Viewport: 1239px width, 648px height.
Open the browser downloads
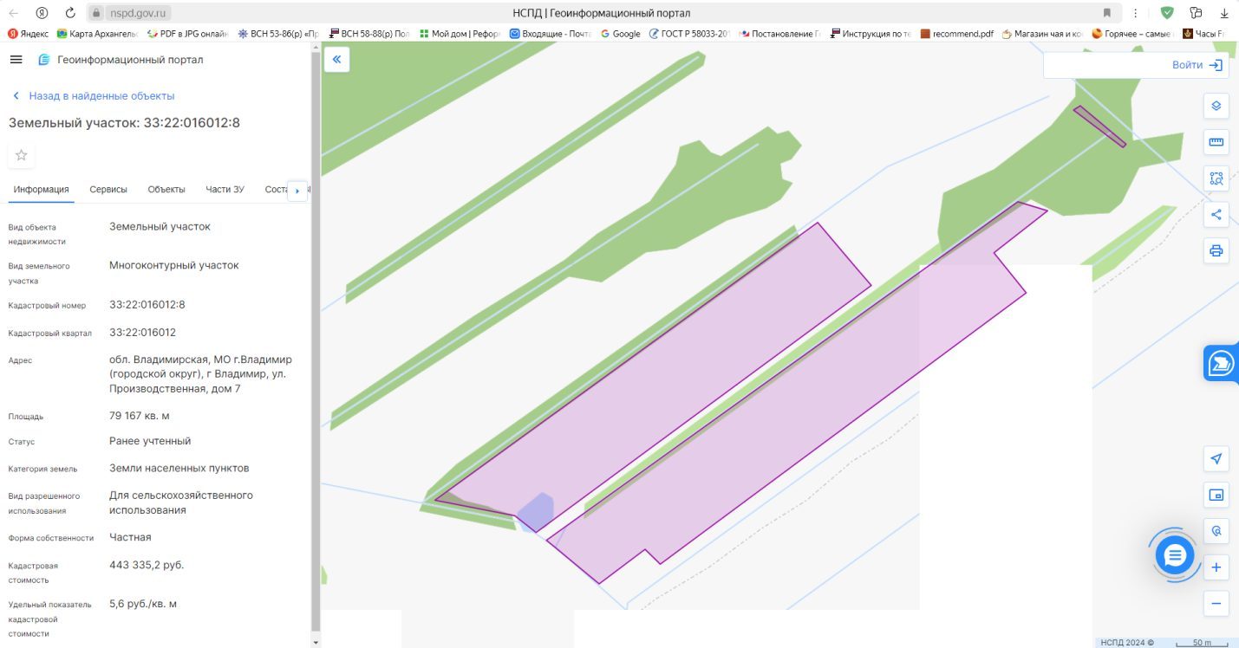(x=1224, y=13)
